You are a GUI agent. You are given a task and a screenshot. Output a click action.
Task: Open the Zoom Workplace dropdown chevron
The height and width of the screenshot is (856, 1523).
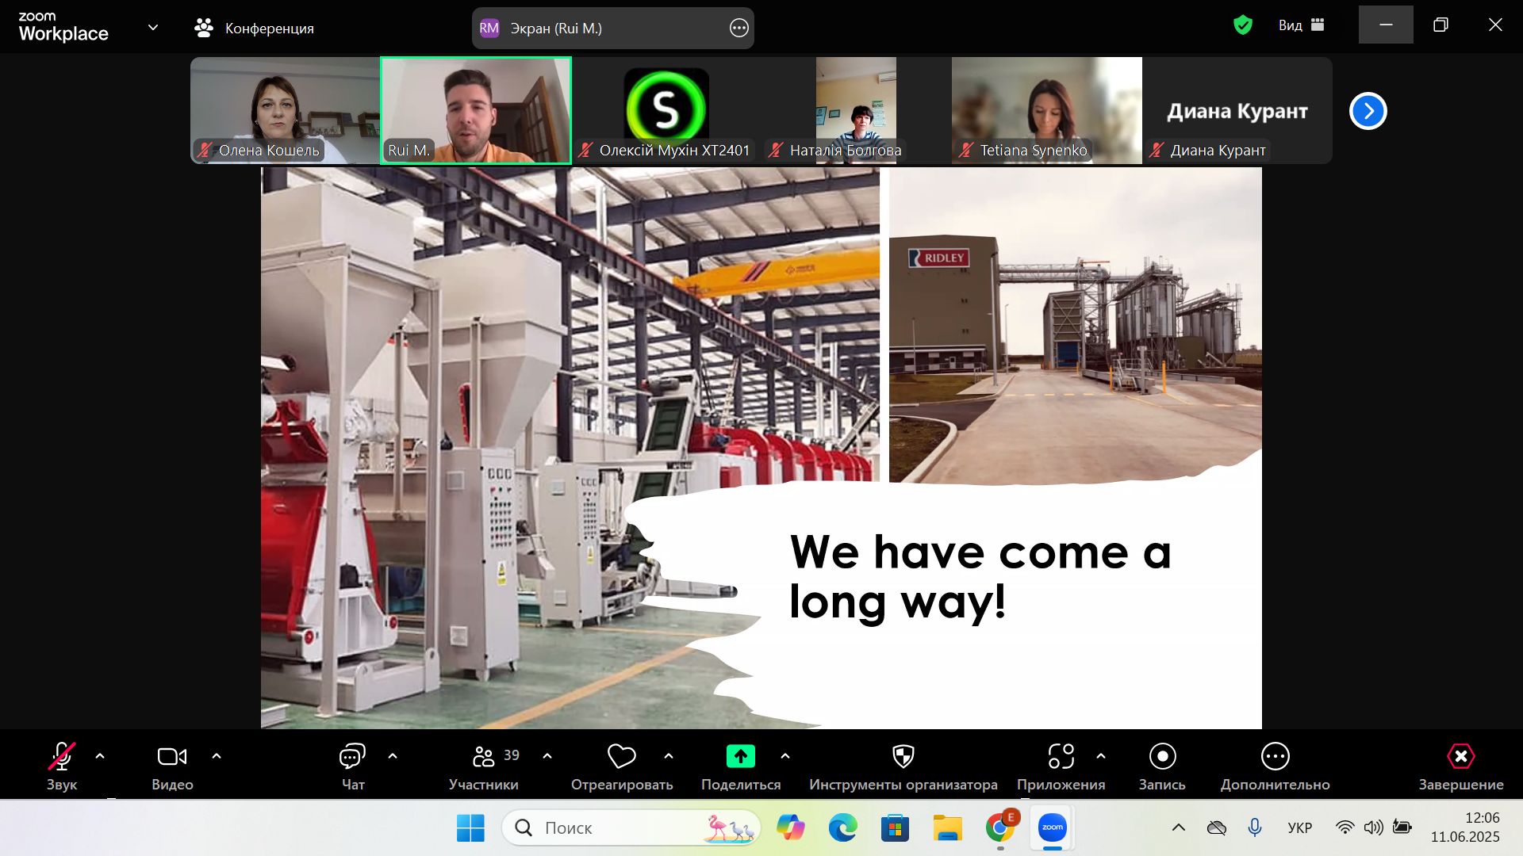(153, 28)
